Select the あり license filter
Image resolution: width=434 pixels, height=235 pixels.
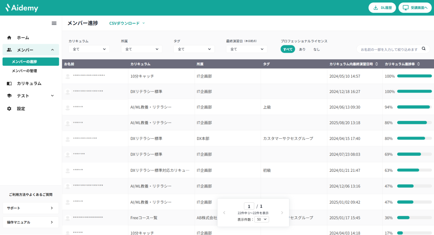coord(302,49)
